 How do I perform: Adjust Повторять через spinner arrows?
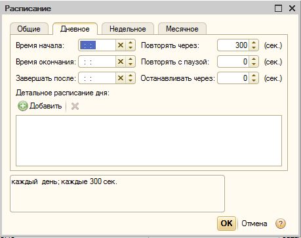254,45
